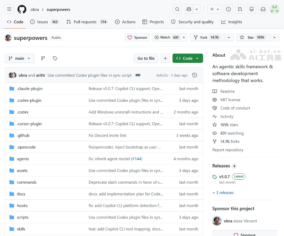View branches via the branch icon
284x236 pixels.
(x=43, y=58)
